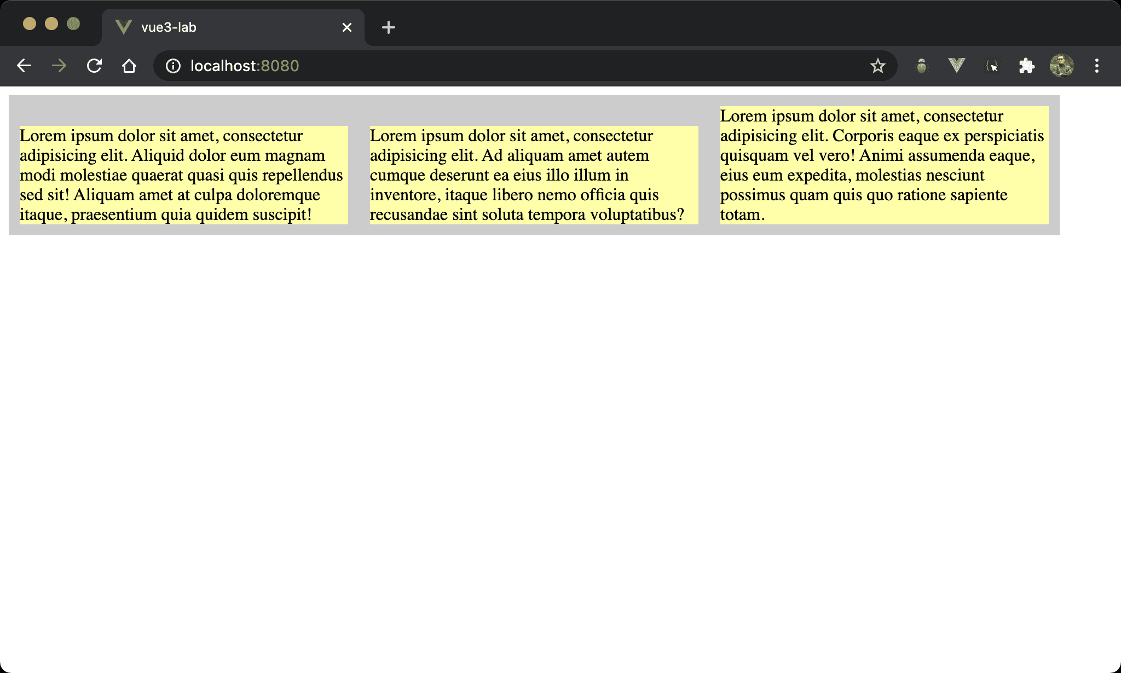Open a new tab

[x=389, y=27]
